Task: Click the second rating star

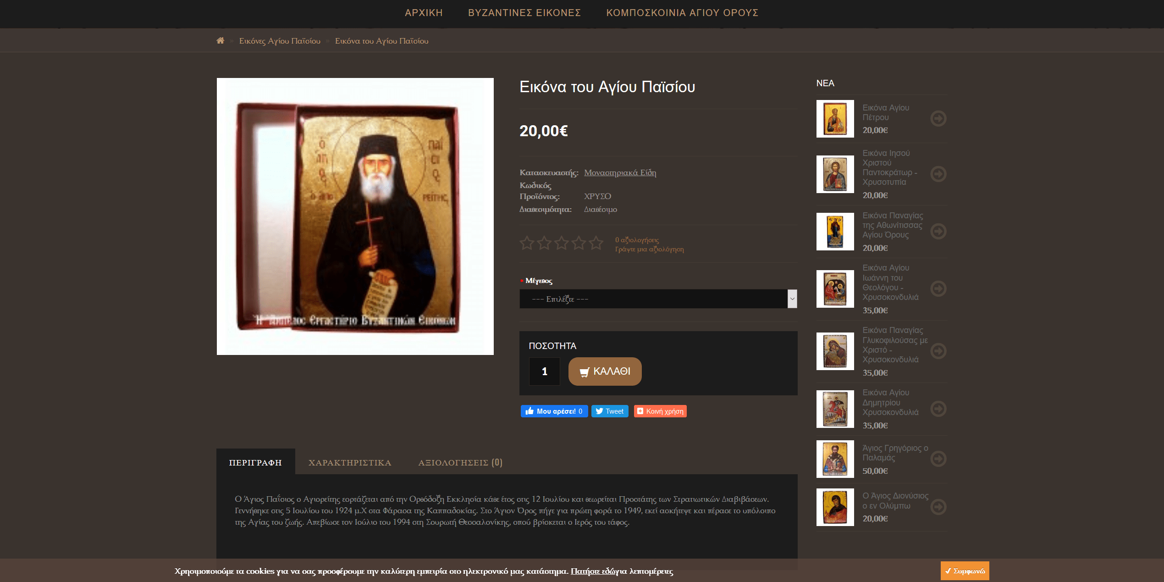Action: tap(544, 243)
